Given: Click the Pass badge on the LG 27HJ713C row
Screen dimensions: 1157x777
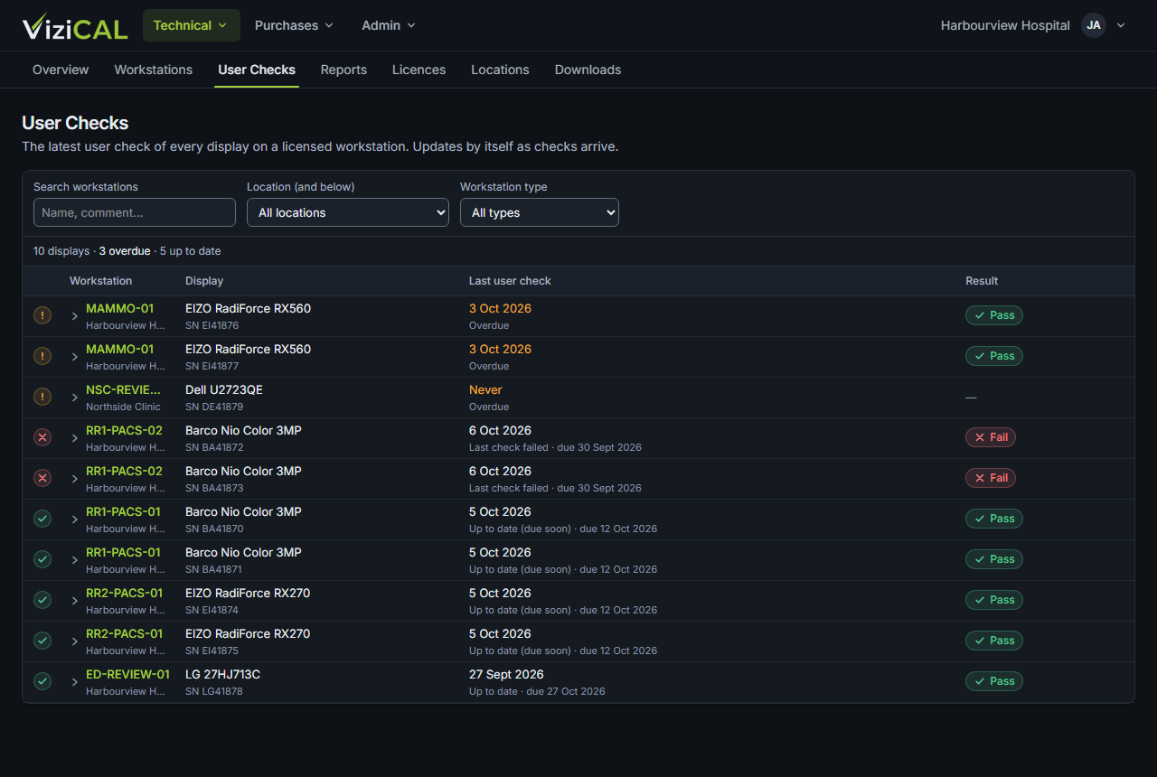Looking at the screenshot, I should click(x=994, y=681).
